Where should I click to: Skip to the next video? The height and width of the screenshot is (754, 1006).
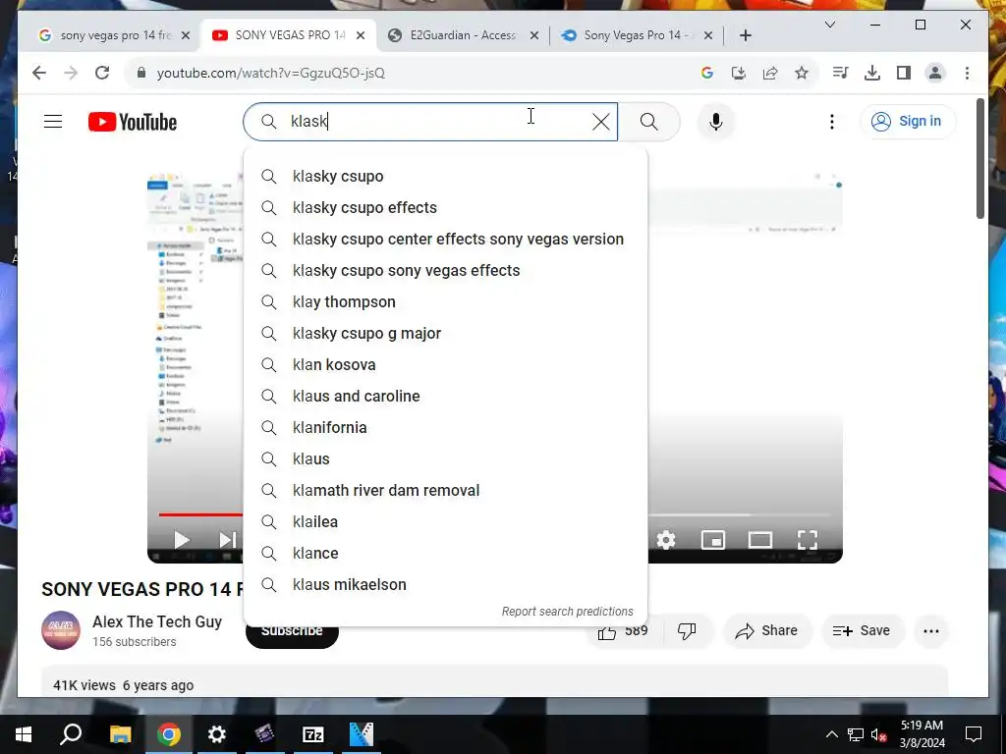[228, 540]
